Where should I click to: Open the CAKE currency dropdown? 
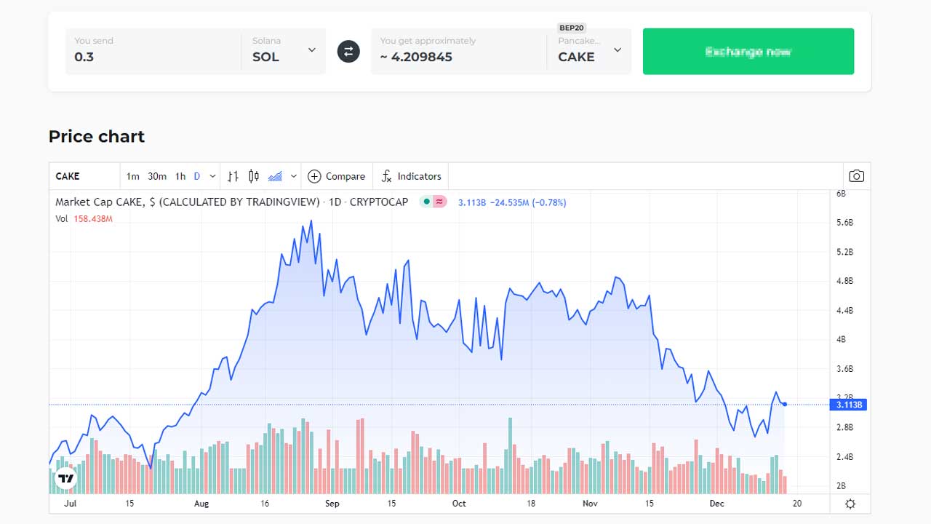(x=589, y=51)
